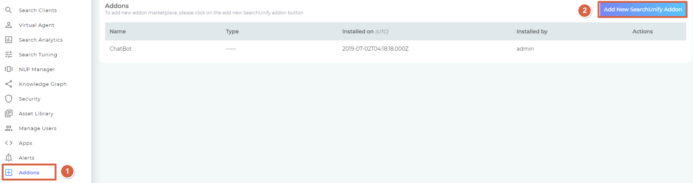
Task: Click the Search Analytics chart icon
Action: [x=8, y=40]
